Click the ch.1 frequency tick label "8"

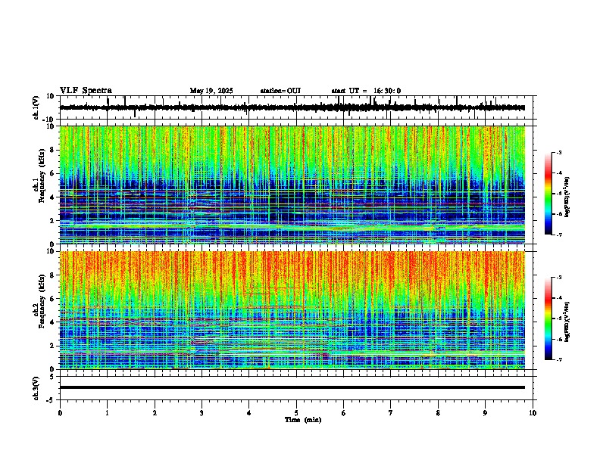tap(53, 150)
